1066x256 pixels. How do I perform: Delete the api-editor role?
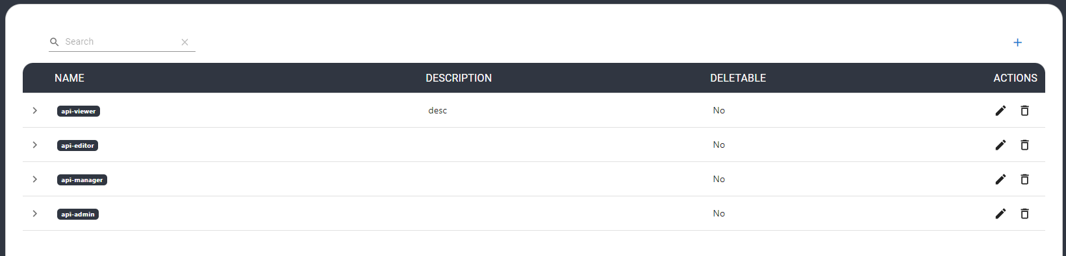[x=1024, y=145]
